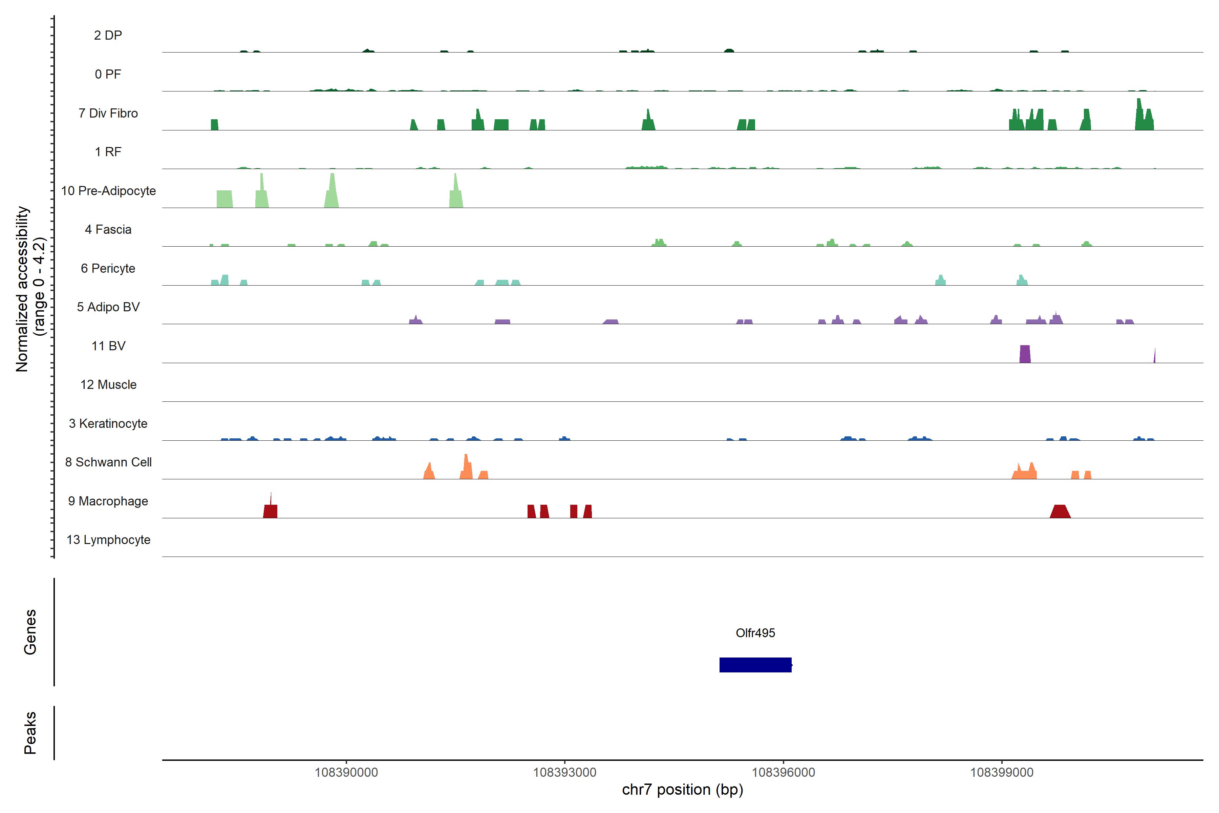Select the 8 Schwann Cell label

click(108, 462)
